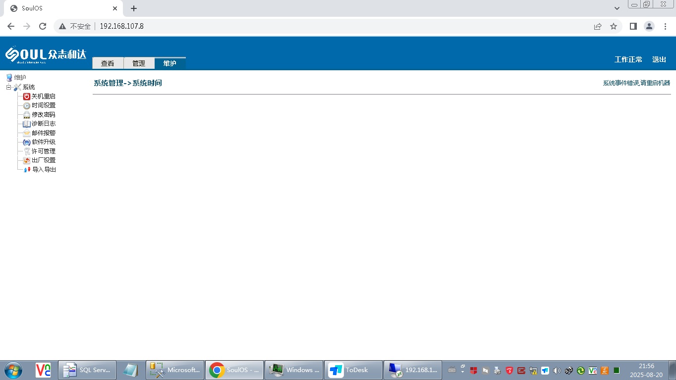Open the Chrome profile avatar
The width and height of the screenshot is (676, 380).
[649, 26]
